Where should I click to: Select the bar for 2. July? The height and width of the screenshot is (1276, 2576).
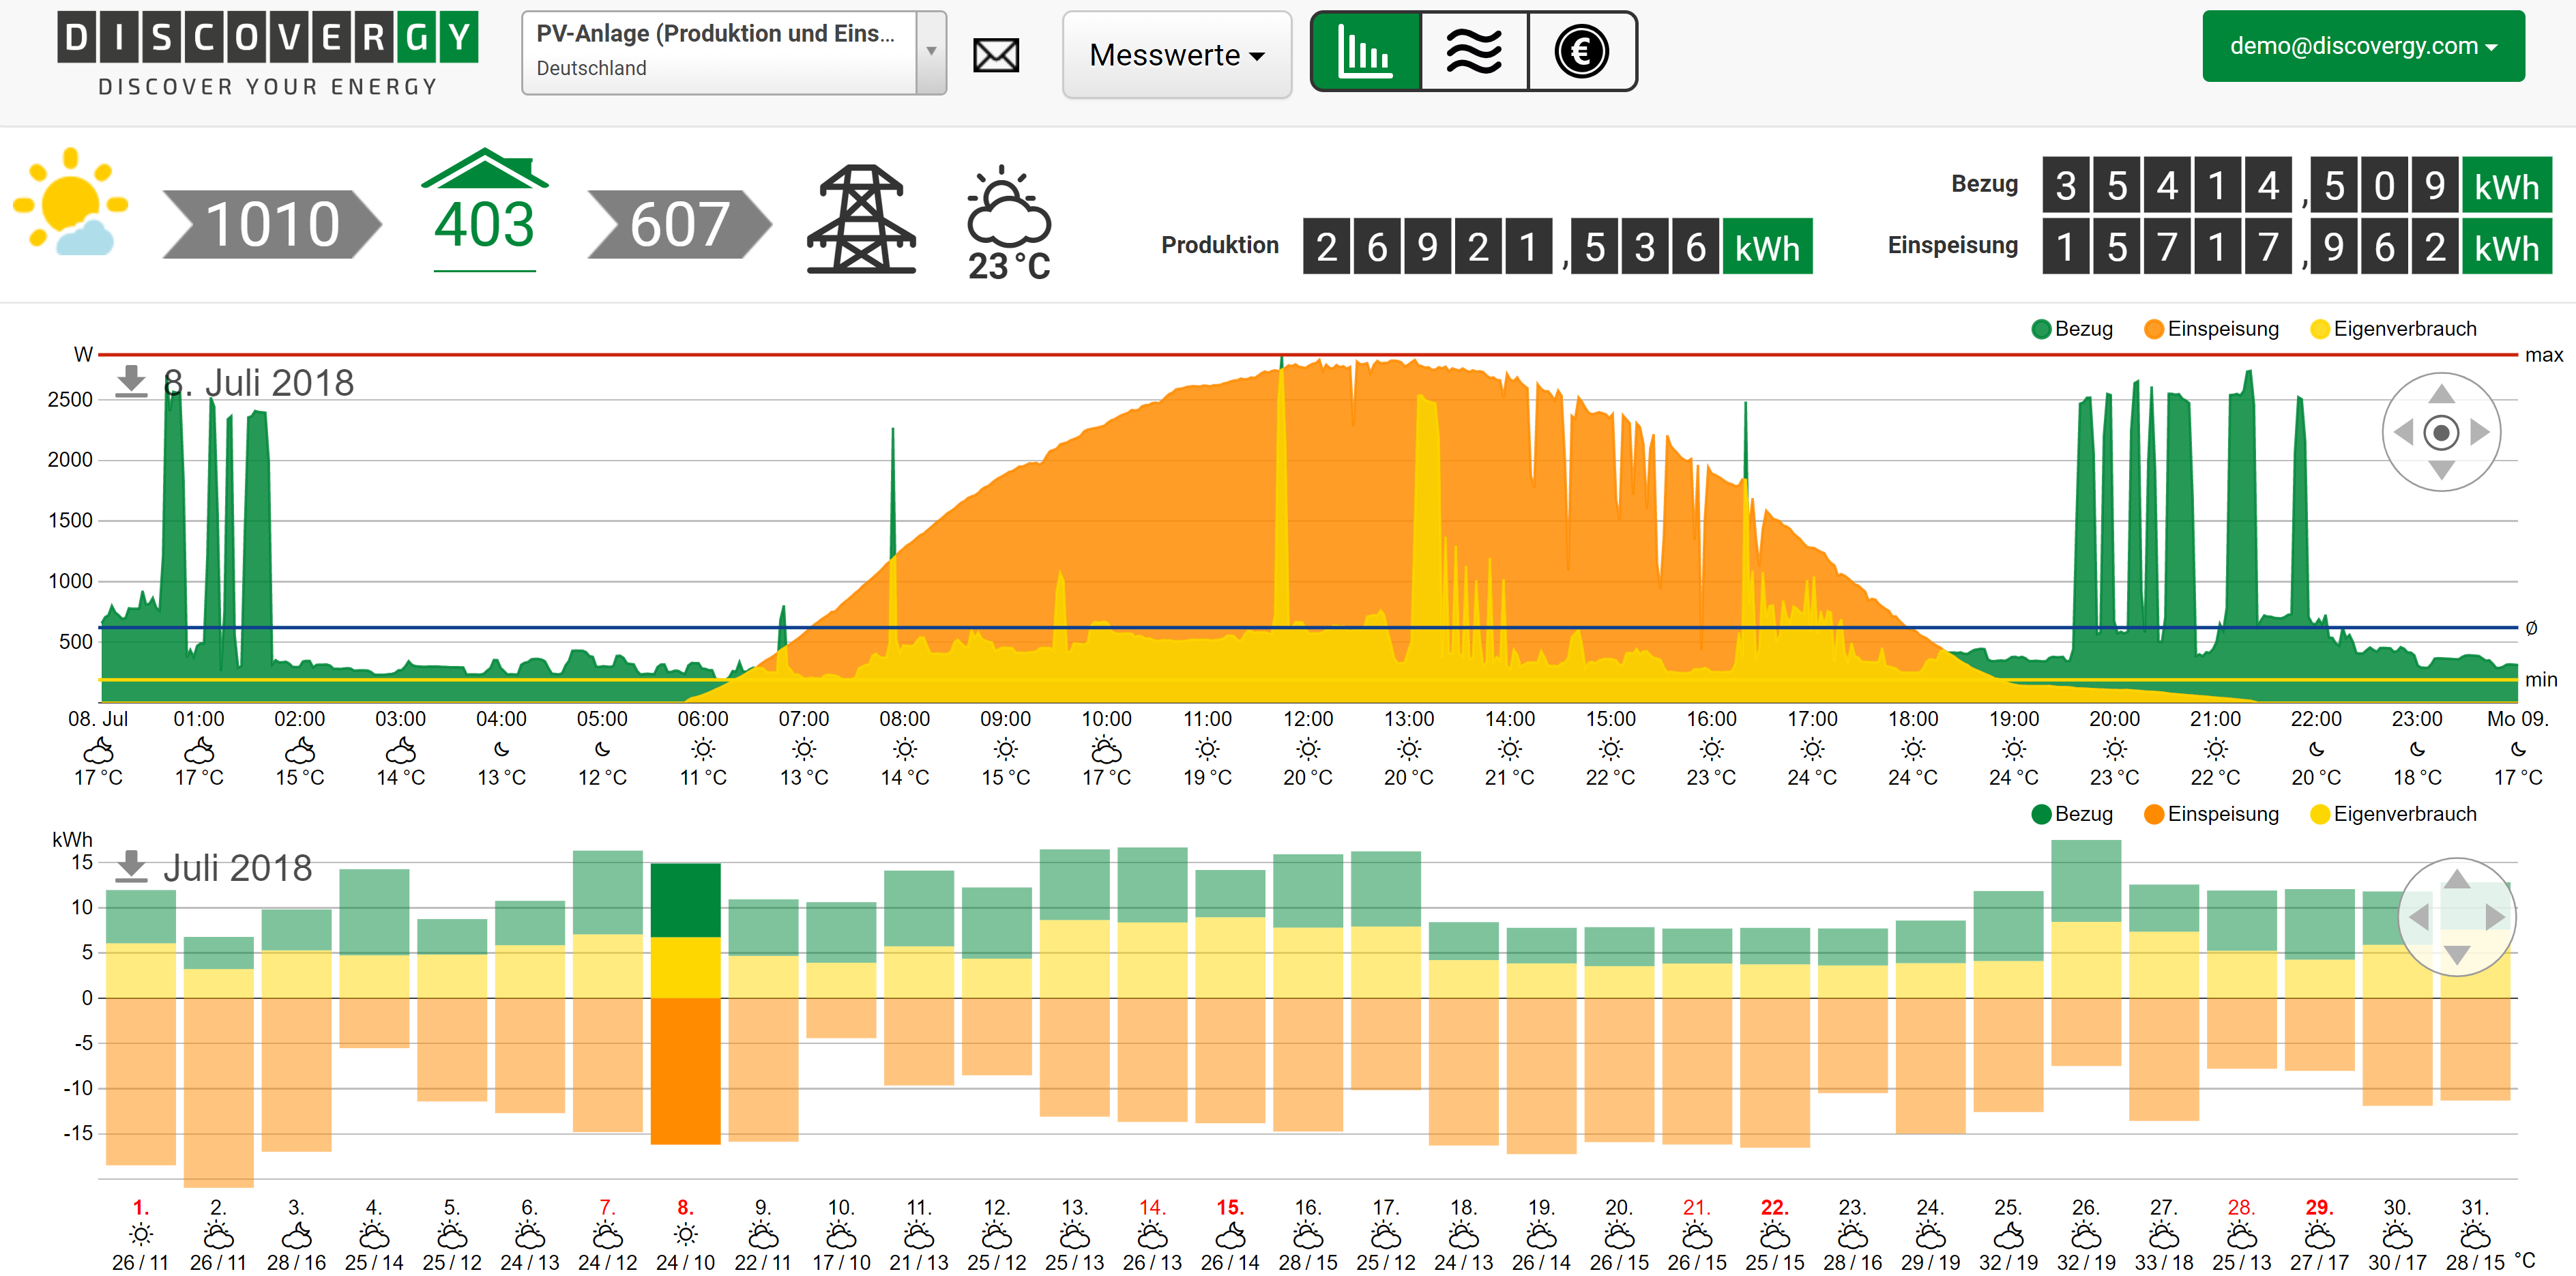tap(218, 1061)
